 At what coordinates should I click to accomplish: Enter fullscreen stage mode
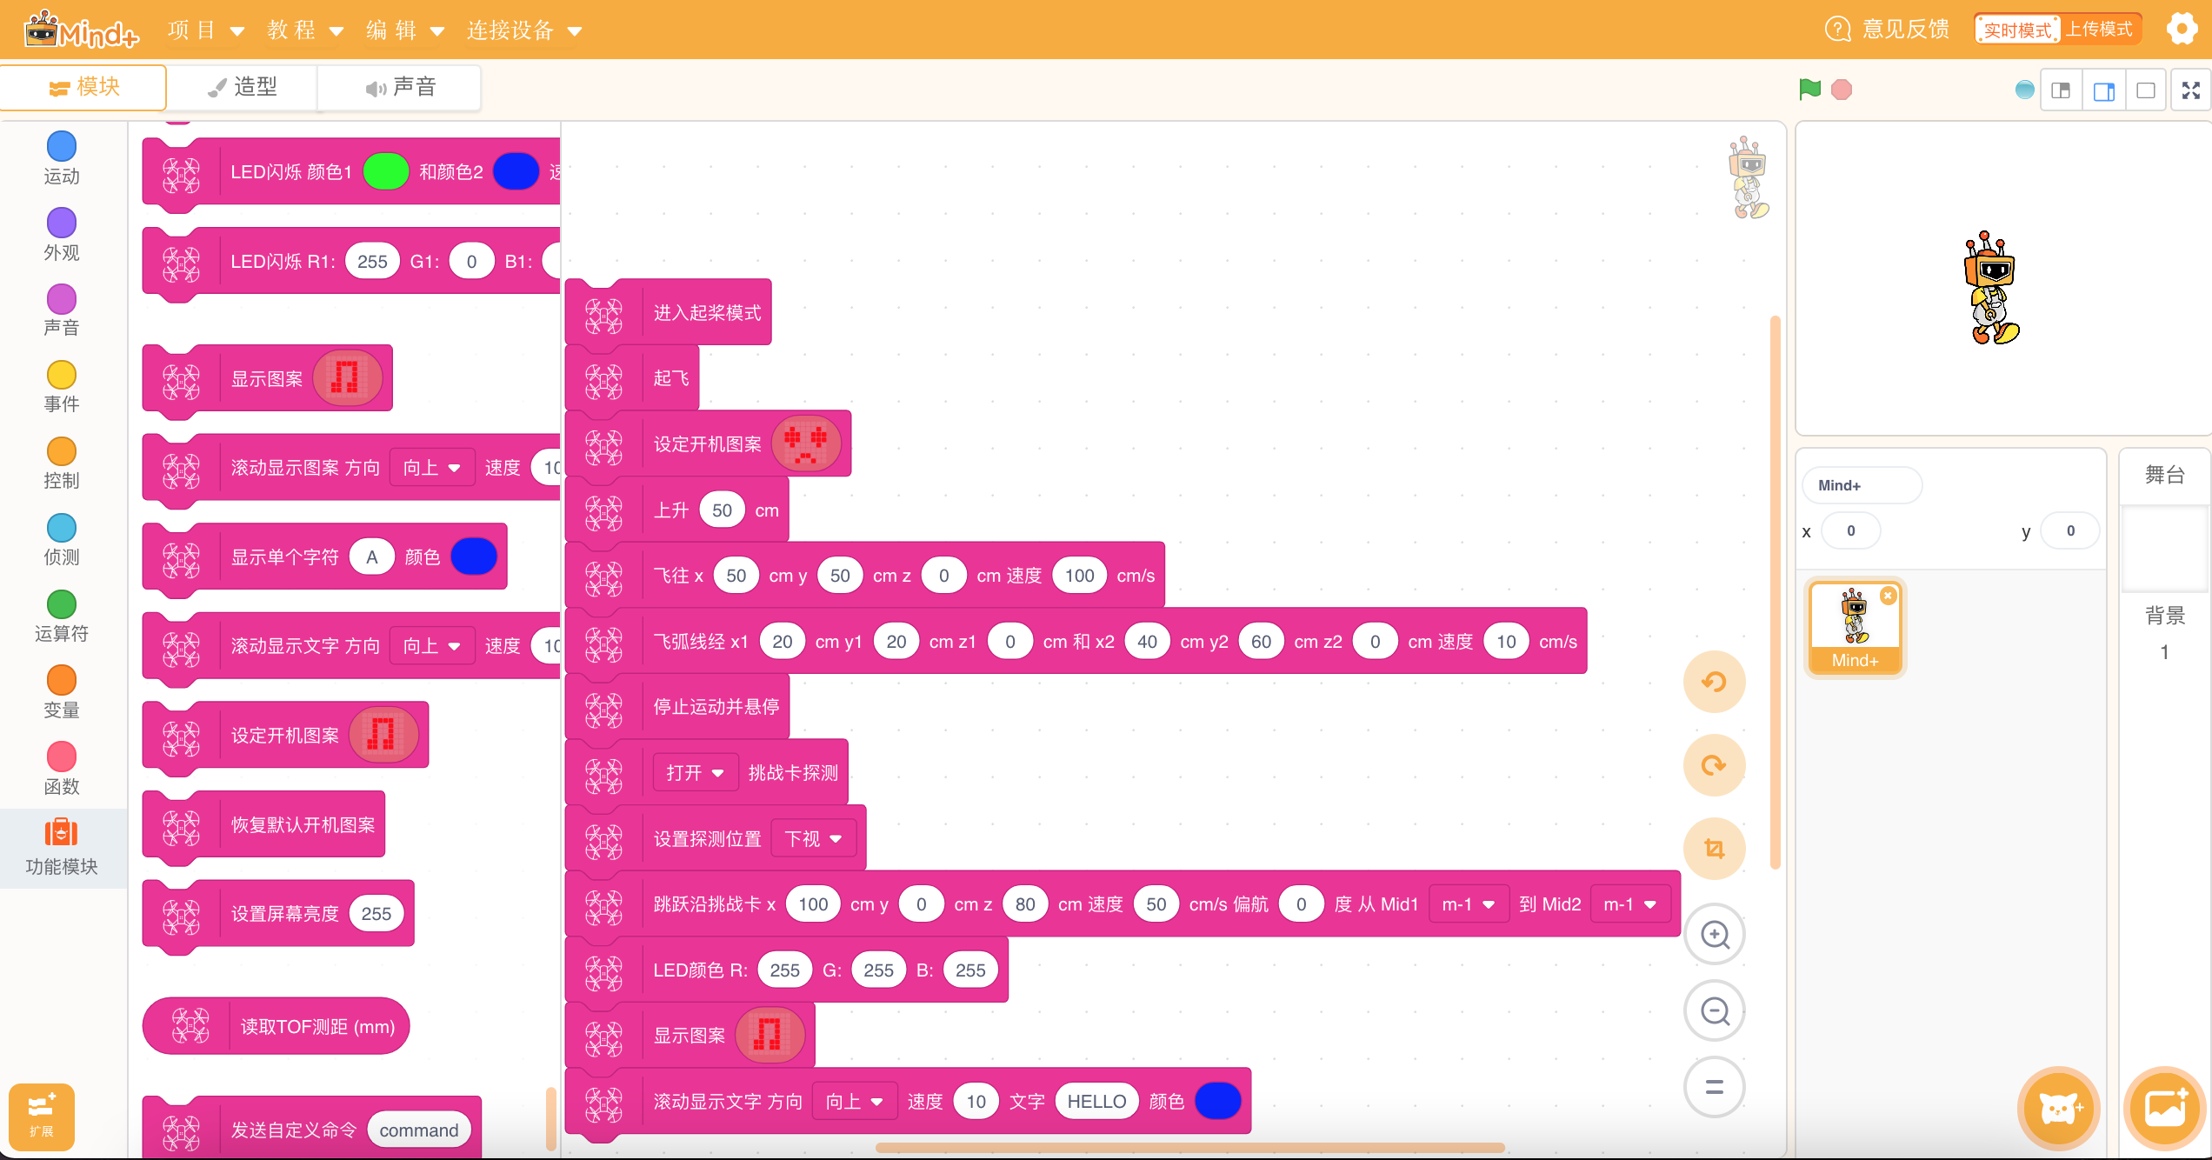[x=2190, y=90]
